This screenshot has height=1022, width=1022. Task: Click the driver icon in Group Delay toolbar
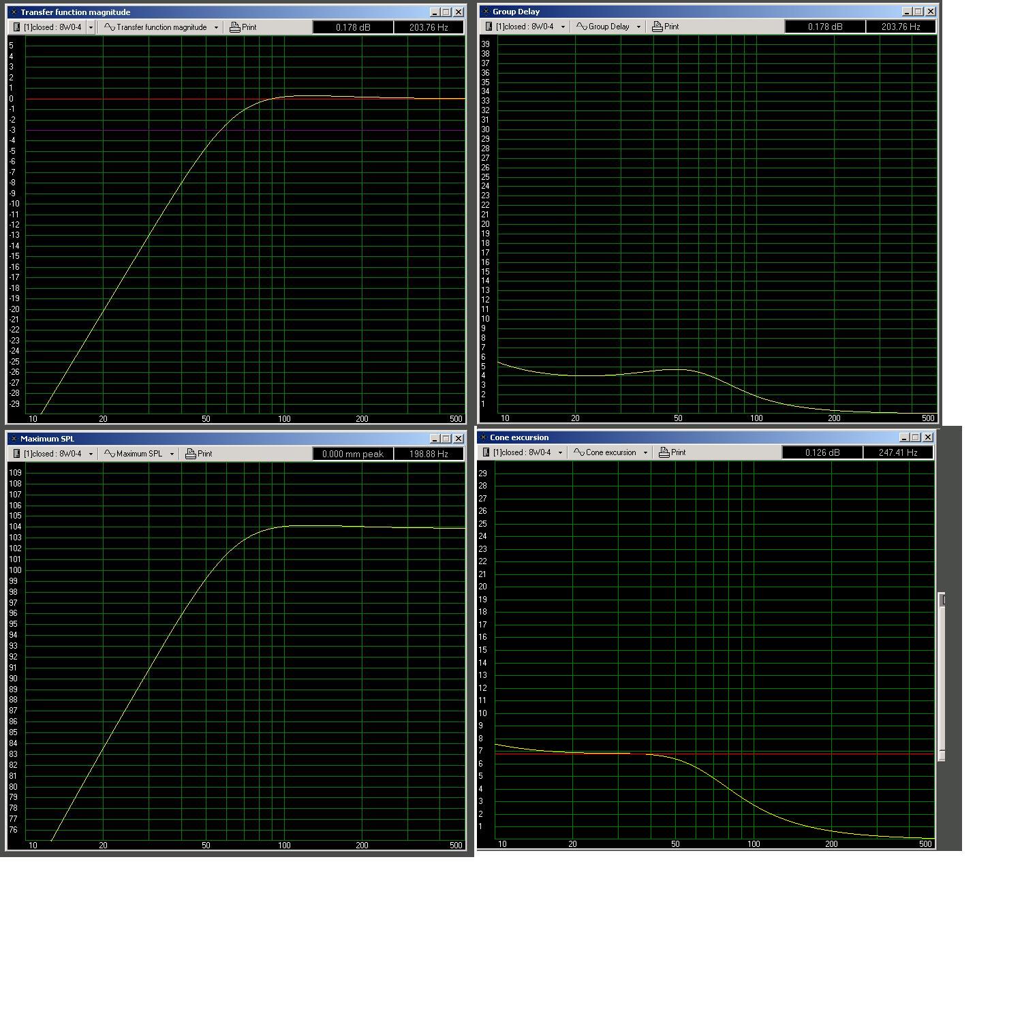pos(489,27)
